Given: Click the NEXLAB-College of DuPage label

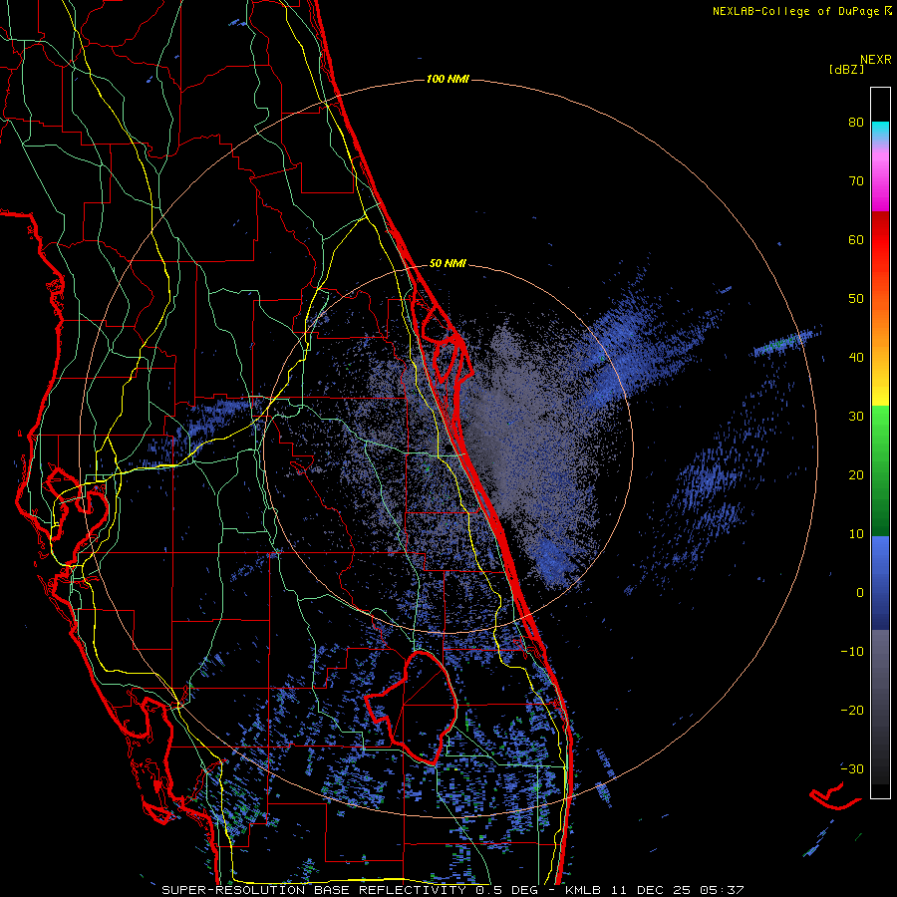Looking at the screenshot, I should [x=797, y=11].
